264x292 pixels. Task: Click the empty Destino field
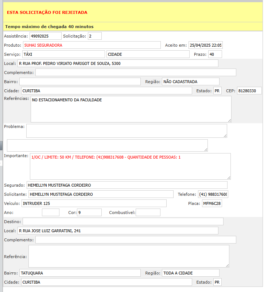[123, 222]
